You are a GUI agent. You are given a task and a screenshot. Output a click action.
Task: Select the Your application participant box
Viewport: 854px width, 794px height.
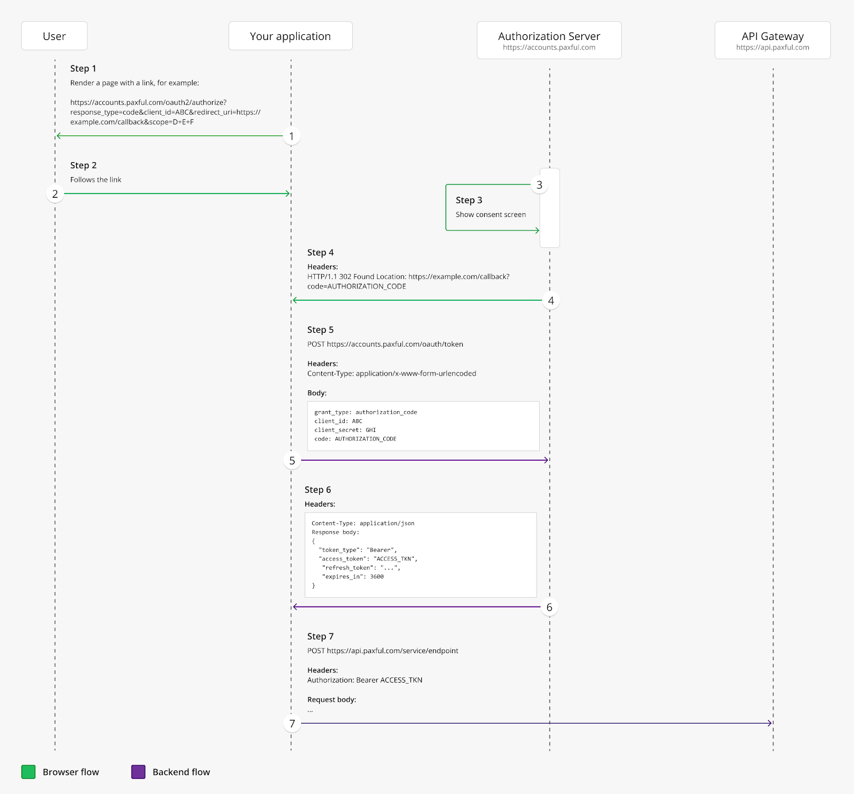290,36
